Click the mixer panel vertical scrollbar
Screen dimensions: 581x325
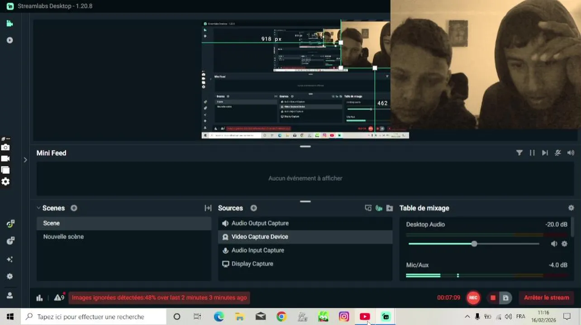pyautogui.click(x=573, y=227)
